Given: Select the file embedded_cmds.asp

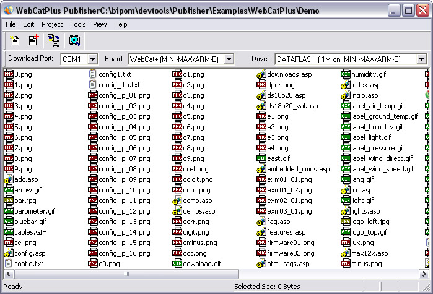Looking at the screenshot, I should point(298,169).
